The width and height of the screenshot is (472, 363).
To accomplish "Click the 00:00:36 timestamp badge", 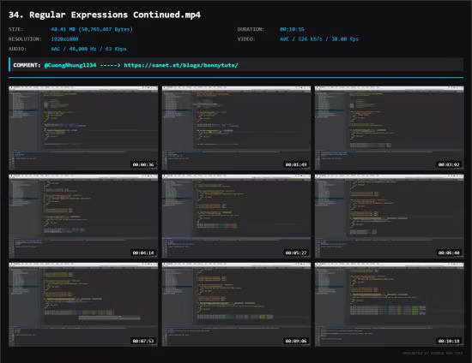I will coord(143,164).
